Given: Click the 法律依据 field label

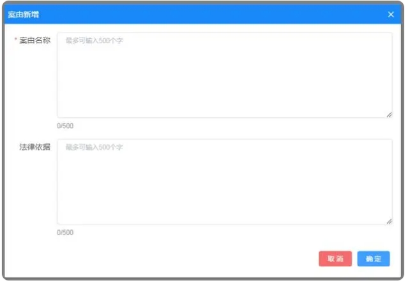Looking at the screenshot, I should point(35,147).
